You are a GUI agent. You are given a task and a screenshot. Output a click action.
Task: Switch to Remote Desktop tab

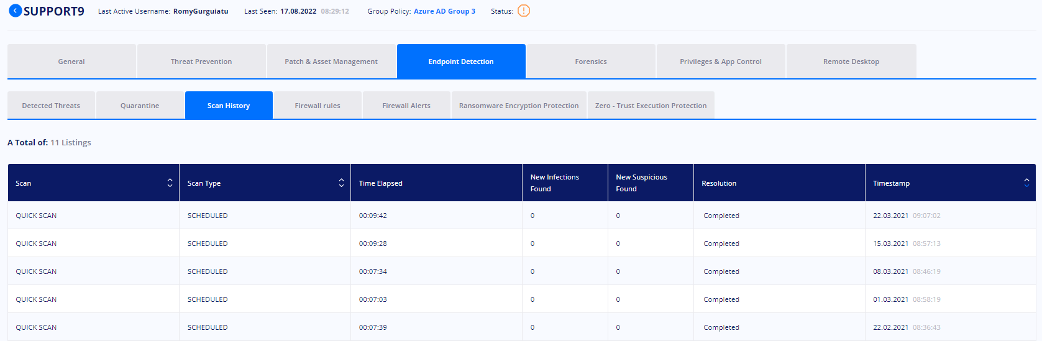click(851, 61)
